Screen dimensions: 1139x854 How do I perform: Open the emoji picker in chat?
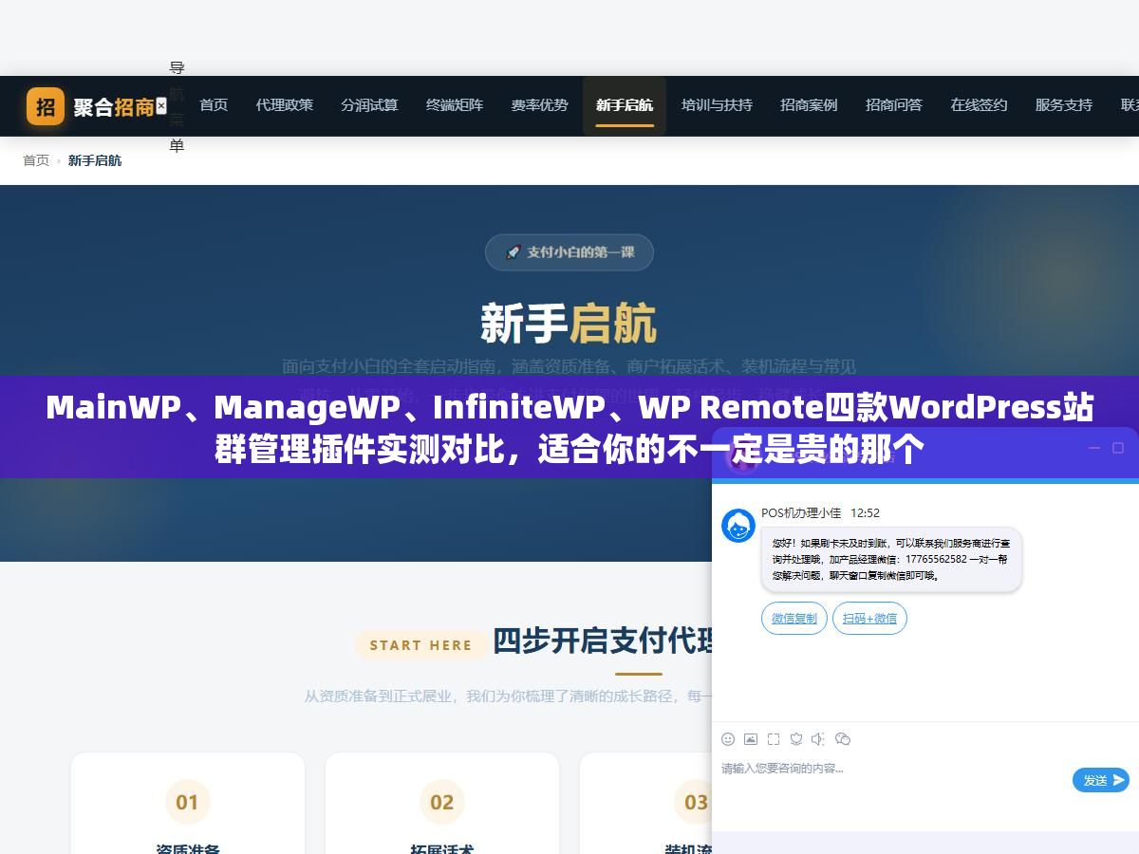728,739
